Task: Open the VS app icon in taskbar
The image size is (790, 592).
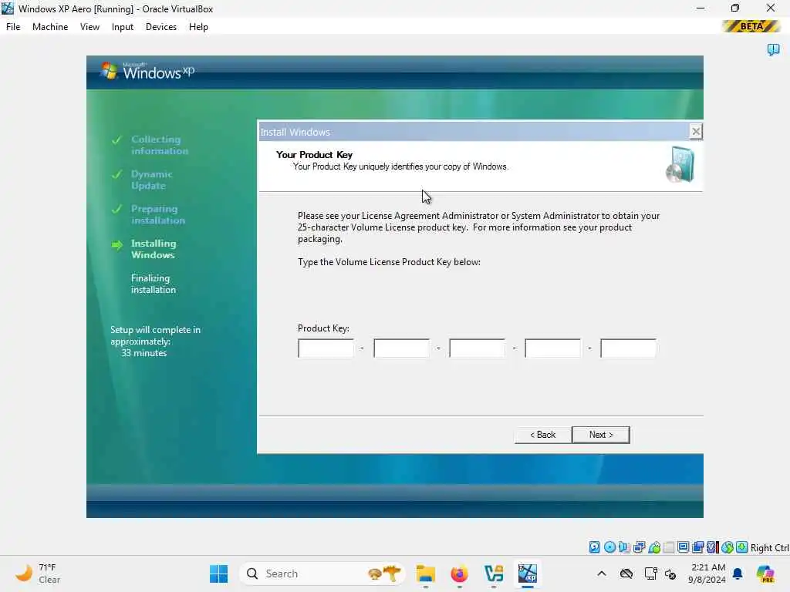Action: click(x=493, y=573)
